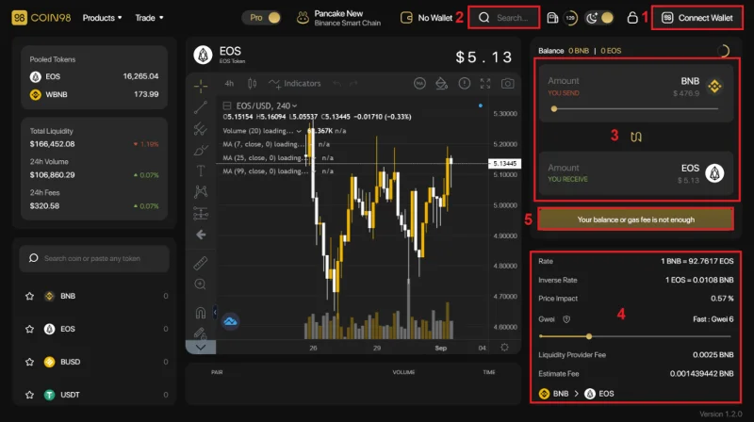Click the scales balance toolbar icon
754x422 pixels.
(441, 84)
